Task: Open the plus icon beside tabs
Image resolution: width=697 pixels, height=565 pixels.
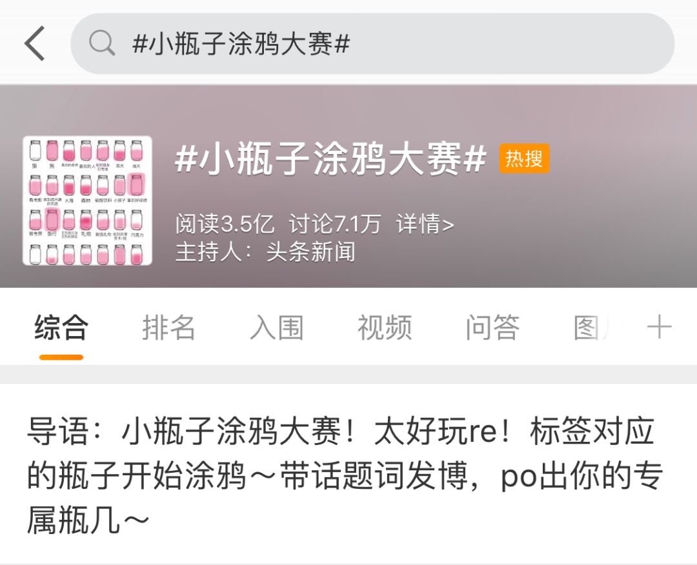Action: pyautogui.click(x=659, y=328)
